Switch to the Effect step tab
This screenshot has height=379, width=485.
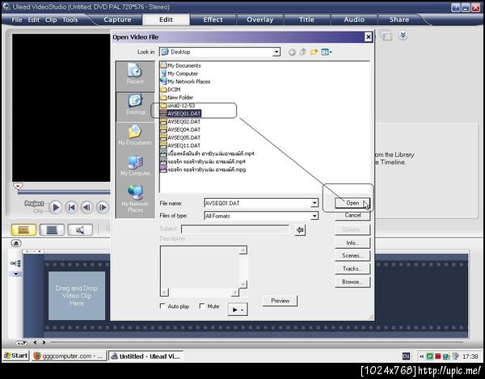pos(213,19)
